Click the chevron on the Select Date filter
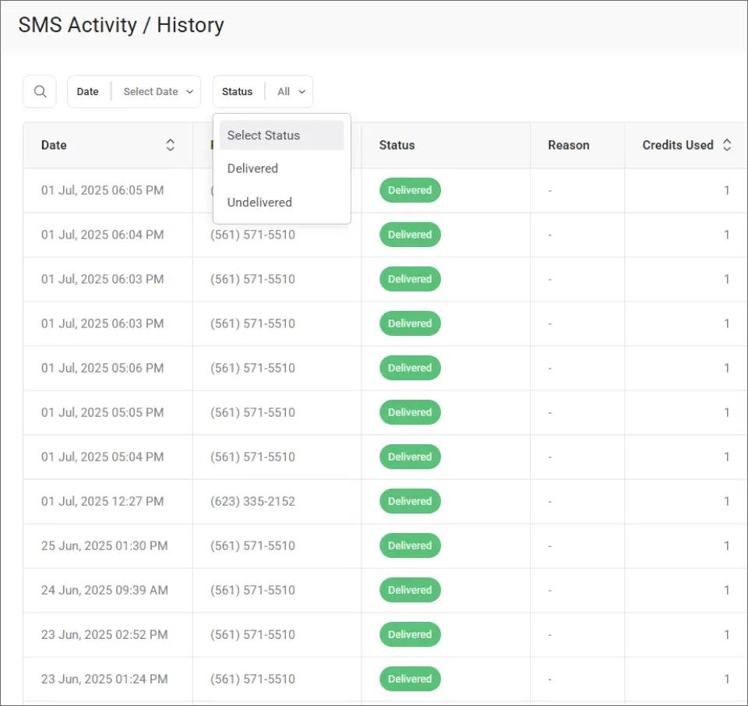Screen dimensions: 748x706 point(191,91)
